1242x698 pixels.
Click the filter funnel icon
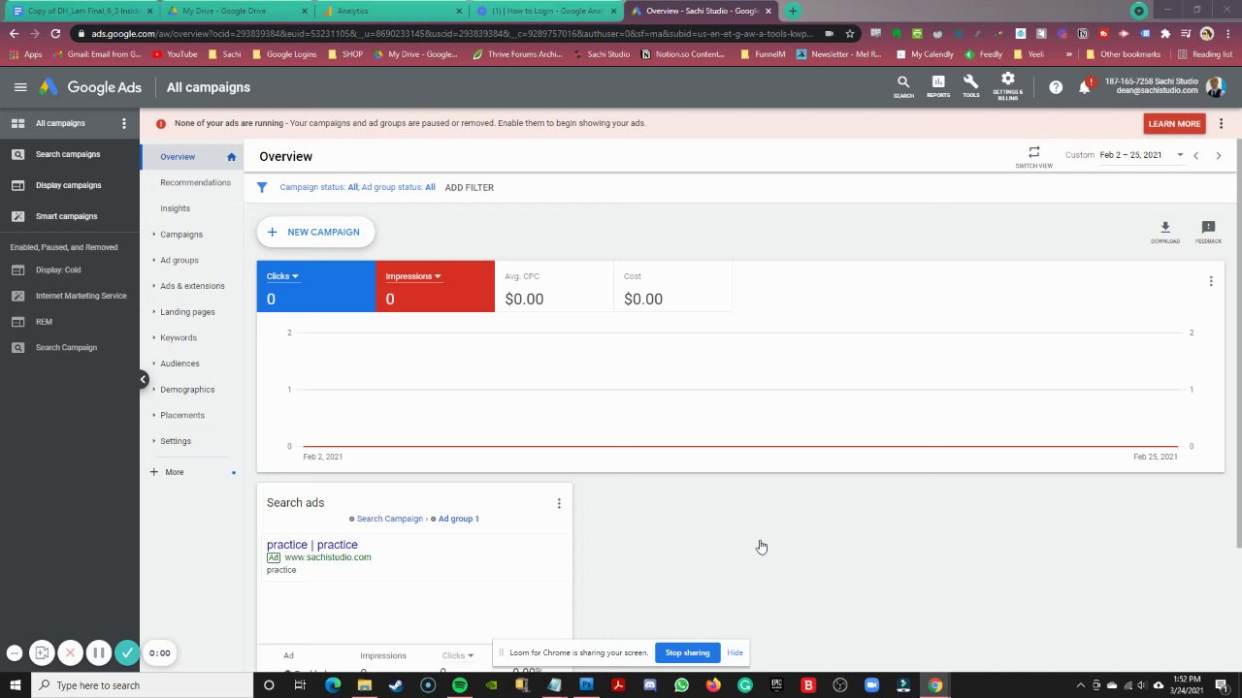pyautogui.click(x=261, y=187)
